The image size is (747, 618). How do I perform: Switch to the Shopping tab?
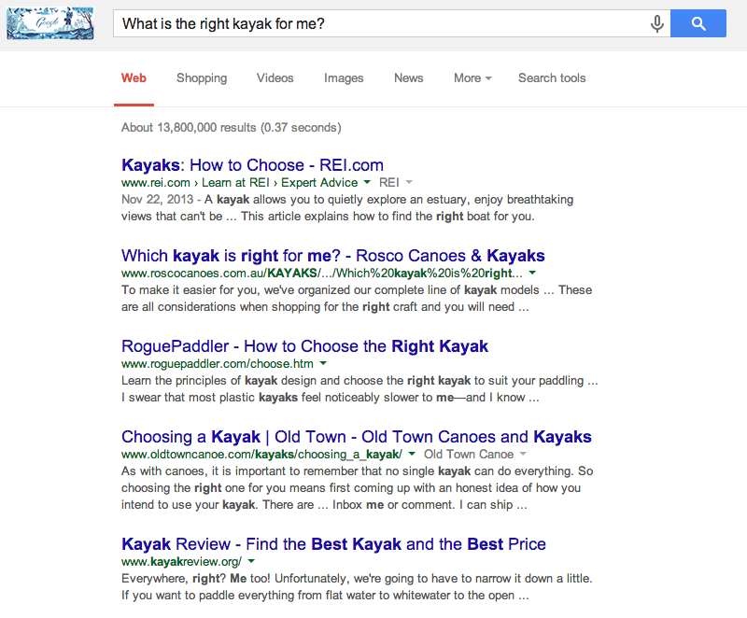tap(202, 78)
